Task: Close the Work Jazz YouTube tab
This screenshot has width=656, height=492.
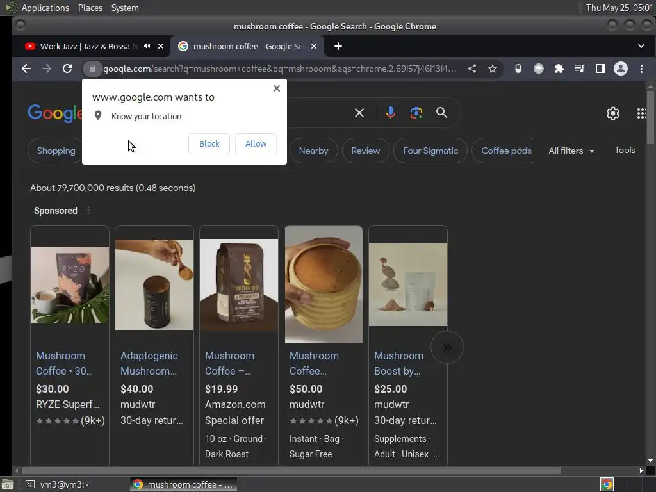Action: [x=161, y=46]
